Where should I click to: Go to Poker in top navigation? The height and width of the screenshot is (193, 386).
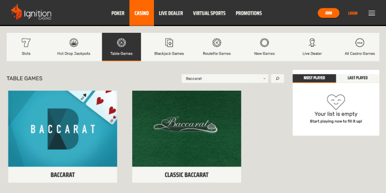pyautogui.click(x=118, y=13)
